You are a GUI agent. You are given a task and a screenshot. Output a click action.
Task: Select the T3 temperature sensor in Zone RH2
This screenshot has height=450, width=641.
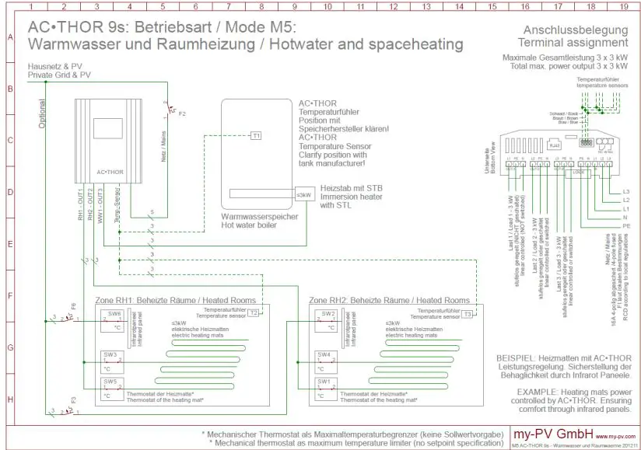[468, 315]
